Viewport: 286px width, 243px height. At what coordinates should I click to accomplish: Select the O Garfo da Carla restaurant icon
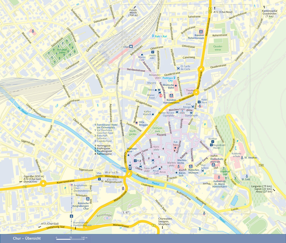[178, 68]
